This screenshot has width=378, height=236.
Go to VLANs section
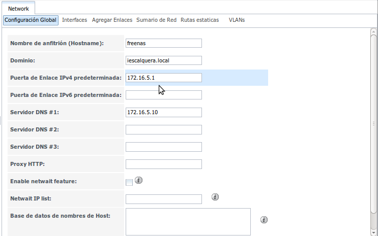pyautogui.click(x=237, y=20)
